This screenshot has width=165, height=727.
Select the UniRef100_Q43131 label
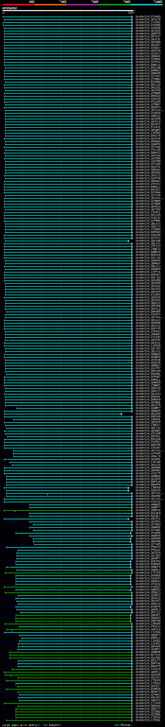point(148,39)
